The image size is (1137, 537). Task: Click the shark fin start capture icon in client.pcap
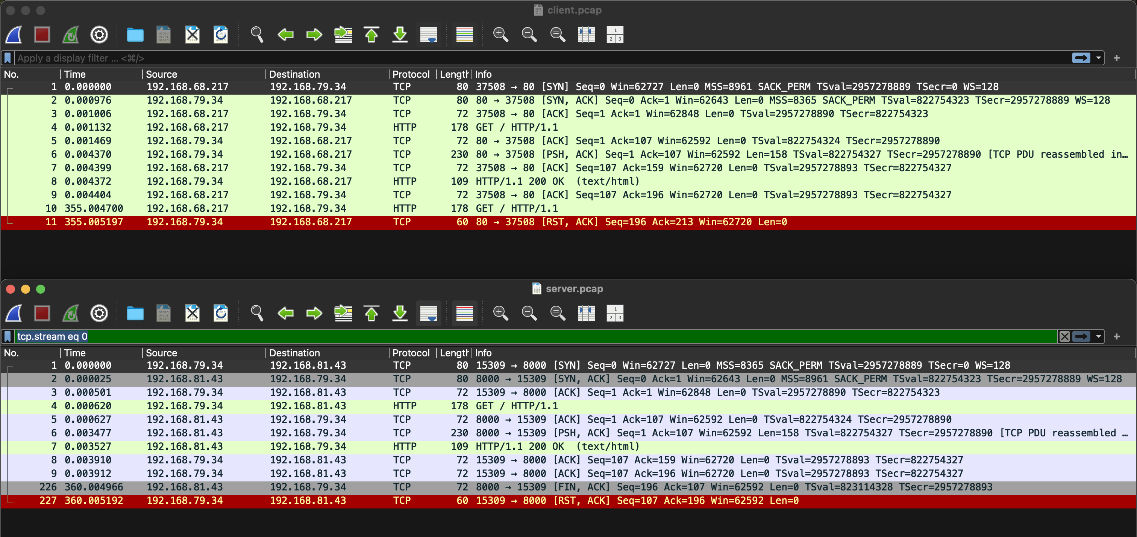pos(14,35)
